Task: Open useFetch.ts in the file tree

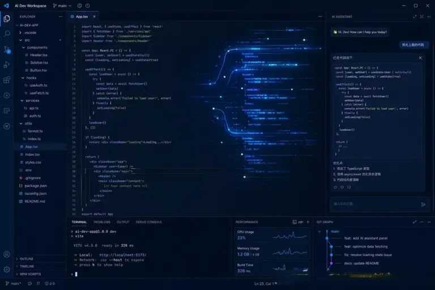Action: (x=39, y=93)
